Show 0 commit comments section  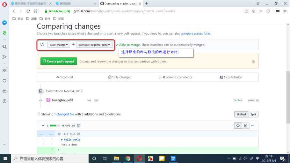coord(175,77)
